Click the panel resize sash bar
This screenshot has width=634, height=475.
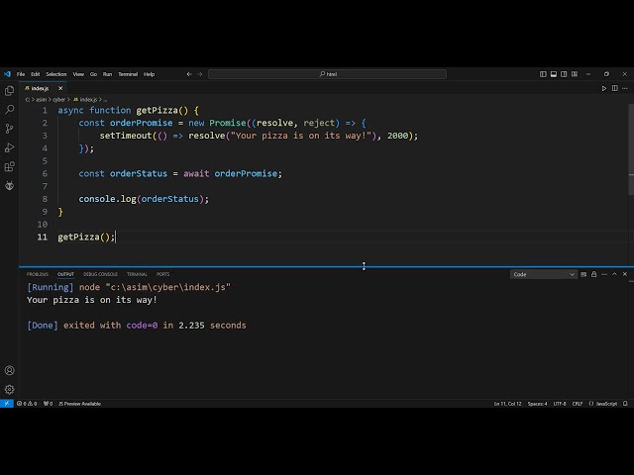[326, 266]
